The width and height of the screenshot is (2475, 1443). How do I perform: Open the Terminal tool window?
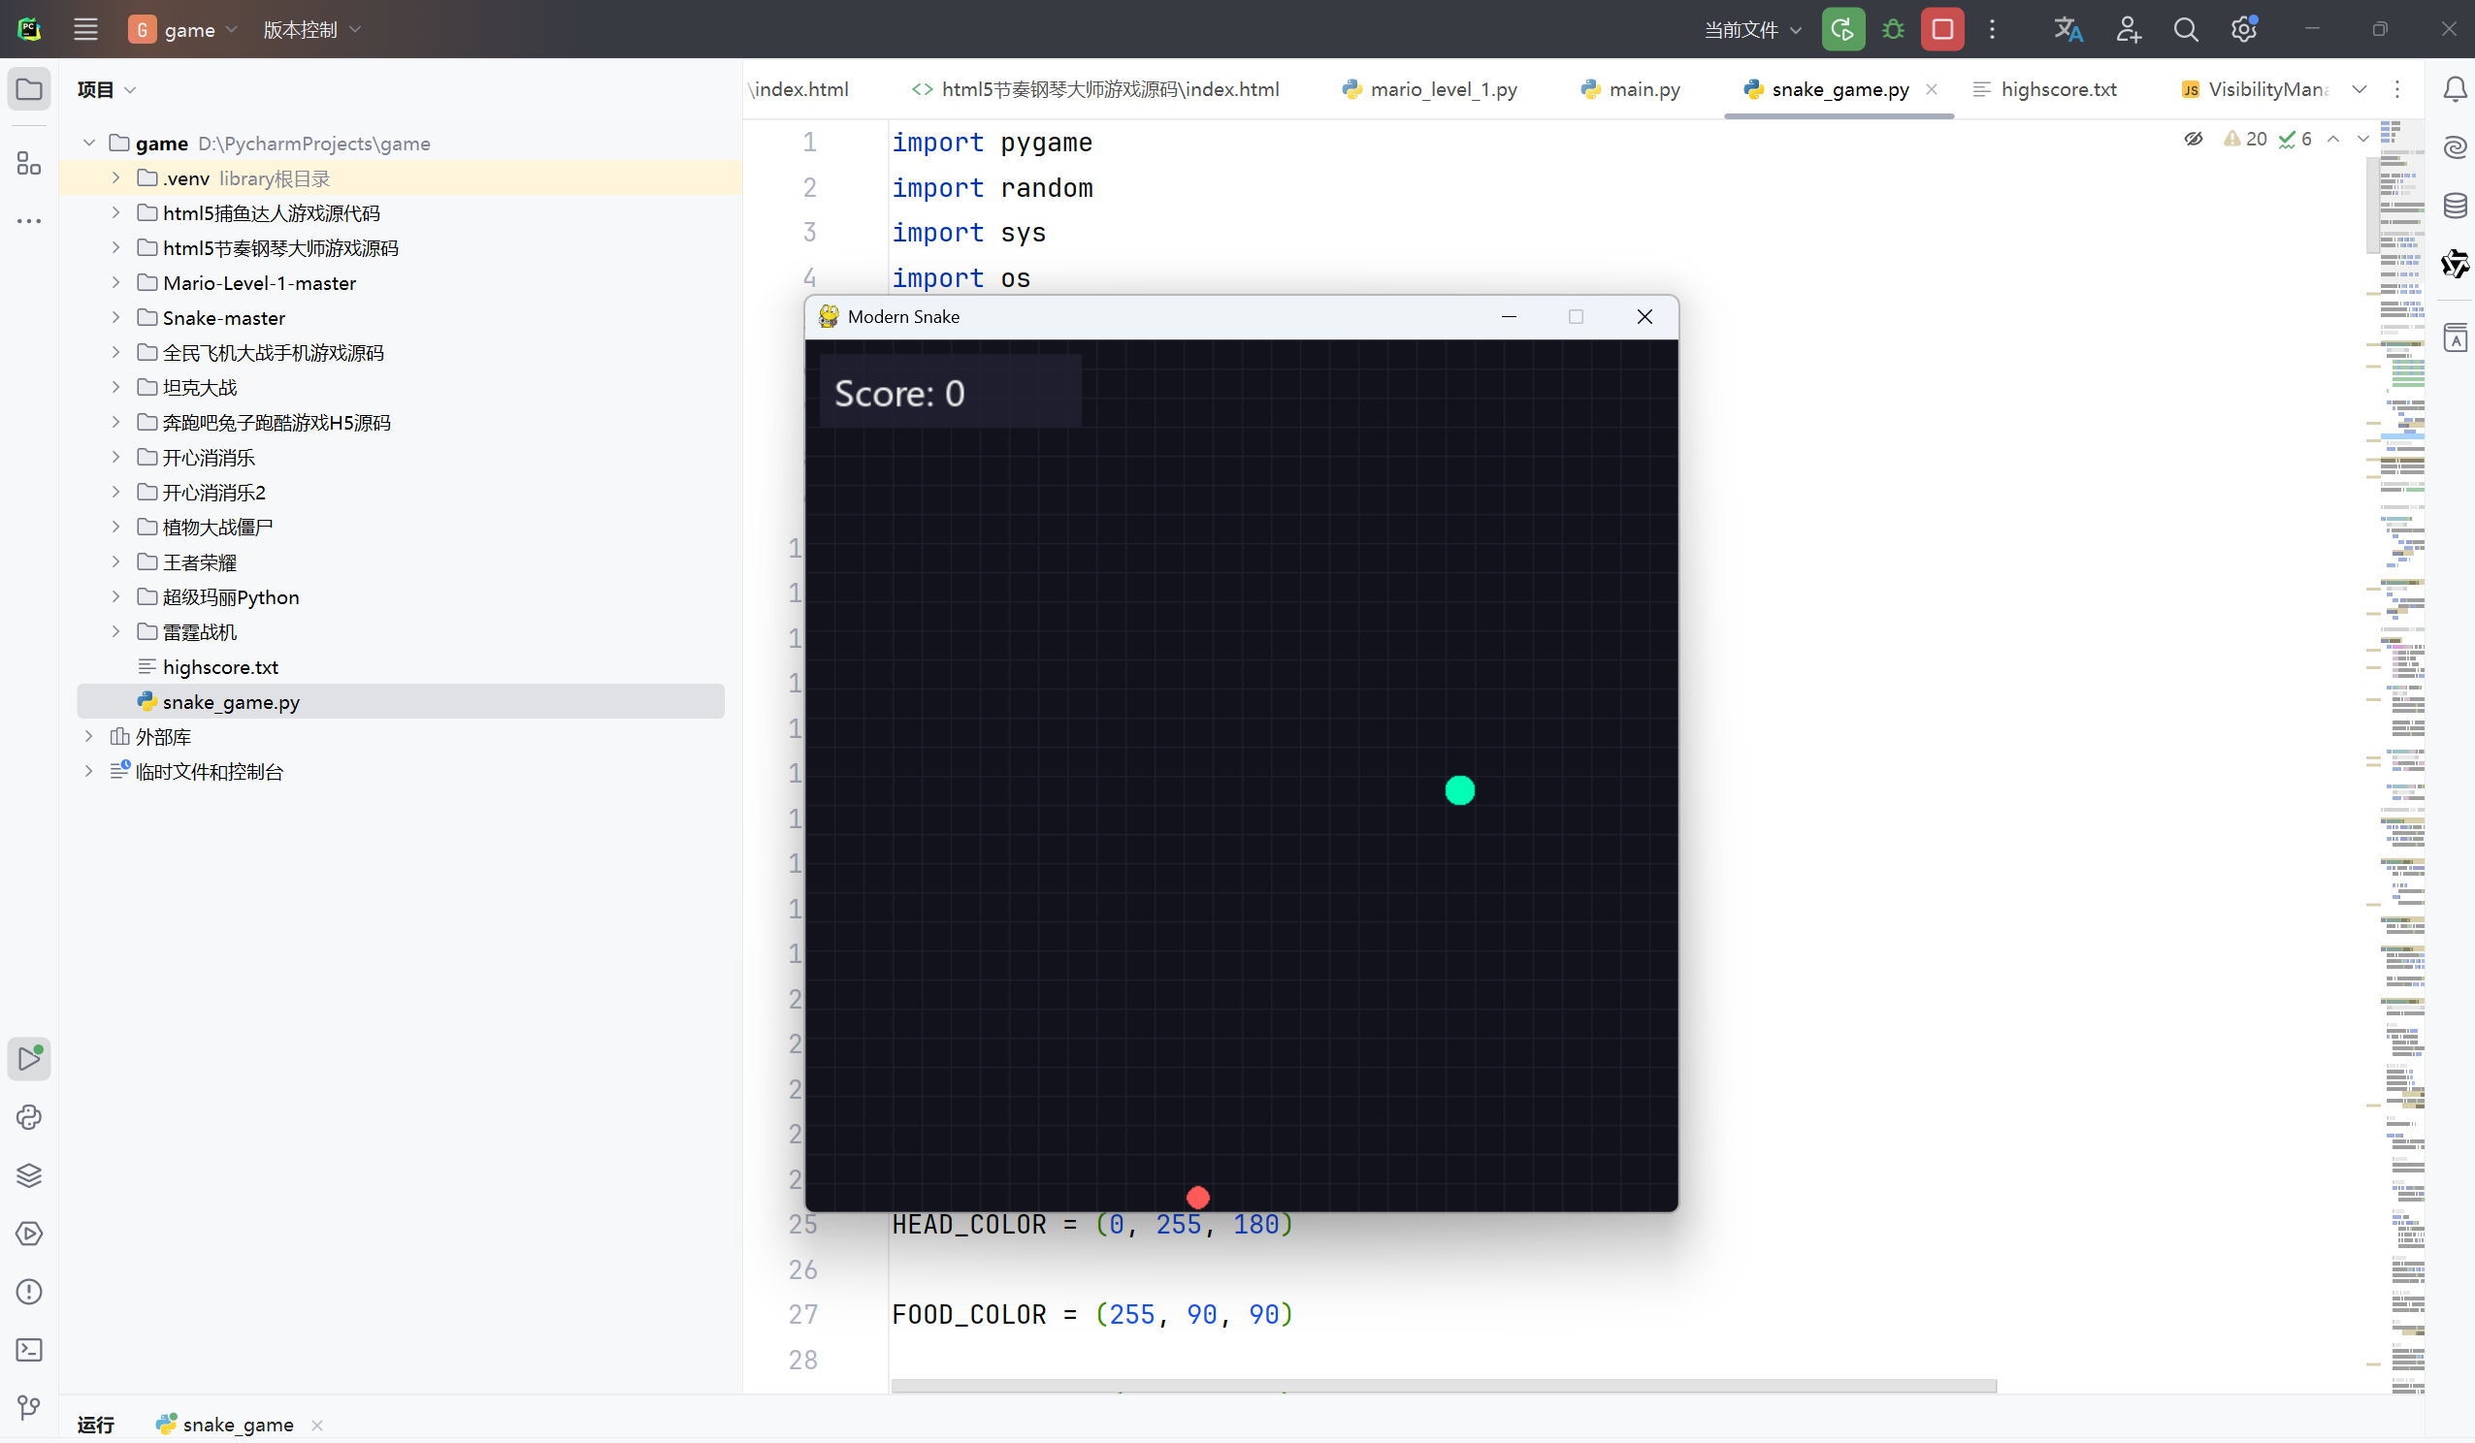[x=28, y=1350]
